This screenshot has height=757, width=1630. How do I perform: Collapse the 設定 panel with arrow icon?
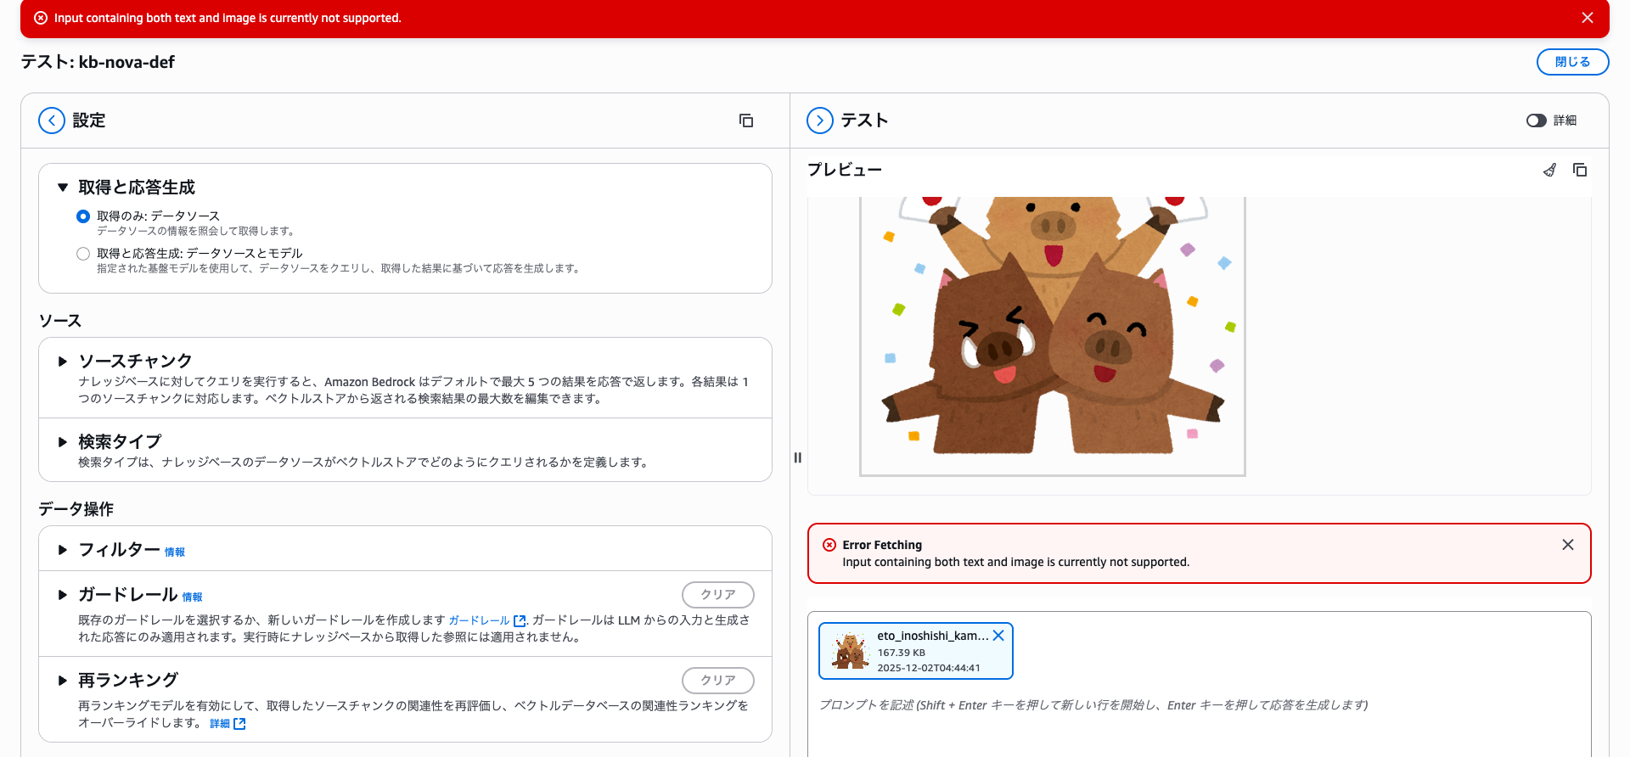click(52, 121)
